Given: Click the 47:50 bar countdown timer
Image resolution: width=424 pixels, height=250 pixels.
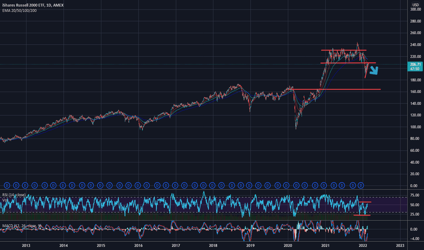Looking at the screenshot, I should click(414, 69).
